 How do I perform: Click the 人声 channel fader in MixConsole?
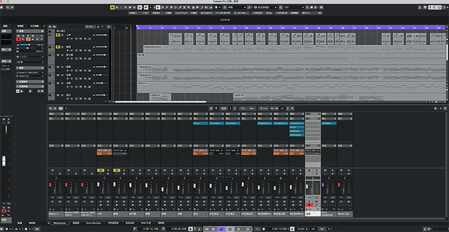(99, 184)
